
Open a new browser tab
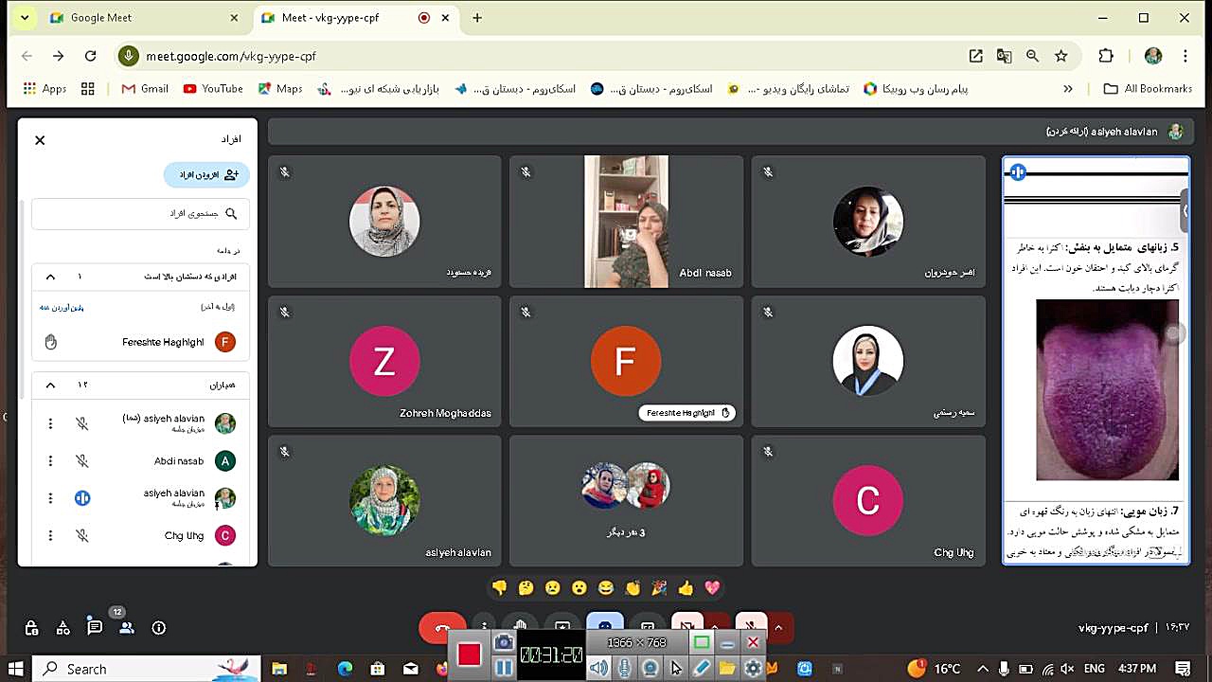(477, 18)
